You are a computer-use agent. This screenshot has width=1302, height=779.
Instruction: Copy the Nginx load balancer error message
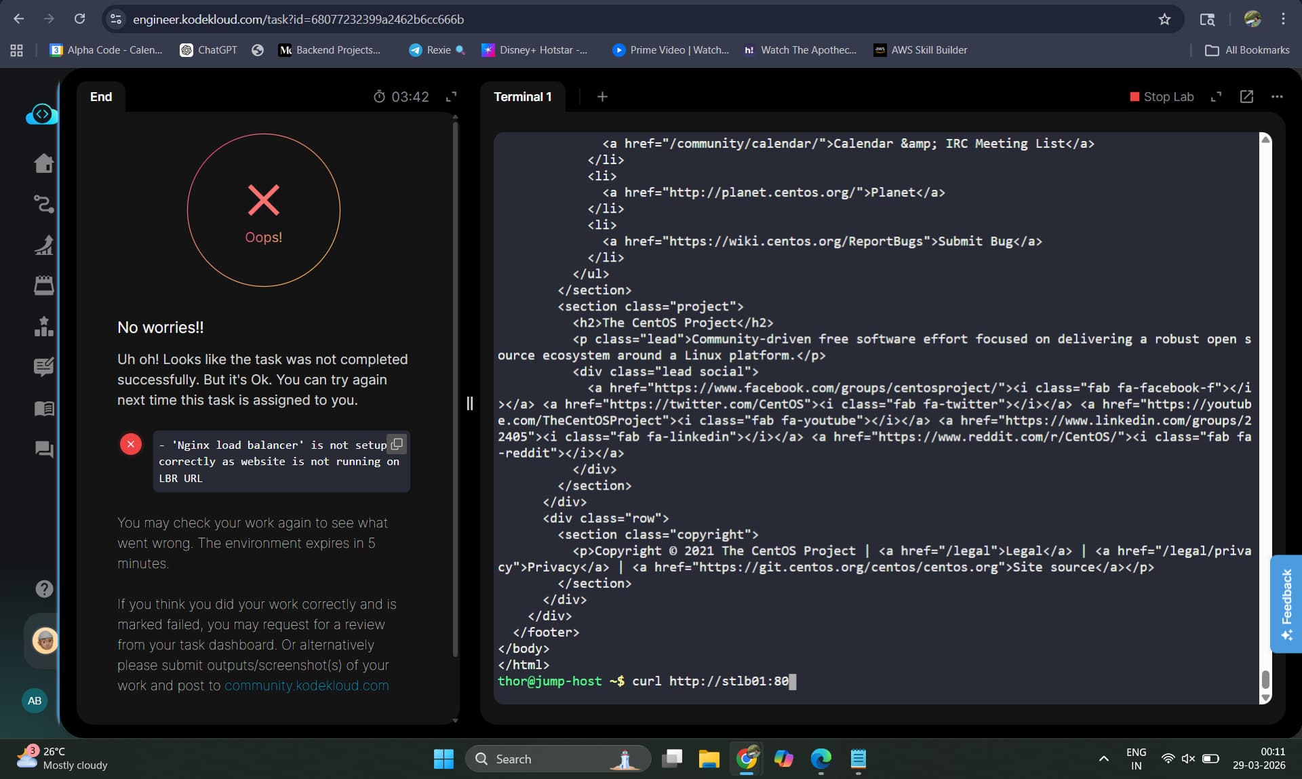click(x=397, y=444)
